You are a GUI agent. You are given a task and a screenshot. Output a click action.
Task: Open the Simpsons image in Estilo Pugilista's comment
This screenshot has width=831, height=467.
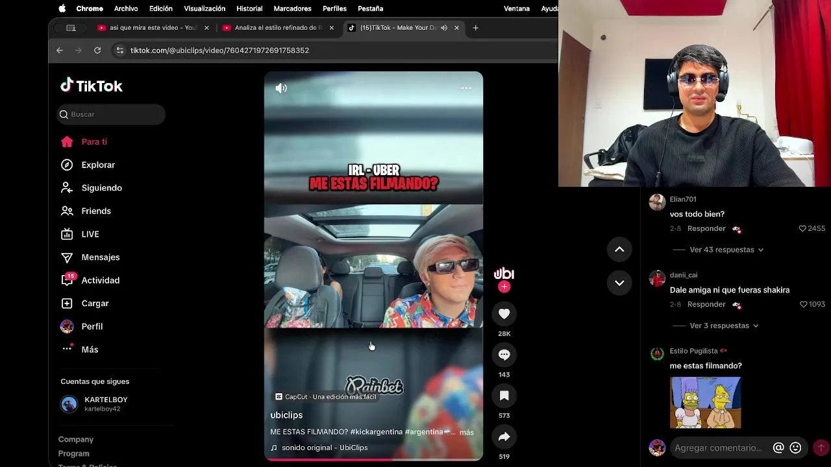click(x=705, y=403)
